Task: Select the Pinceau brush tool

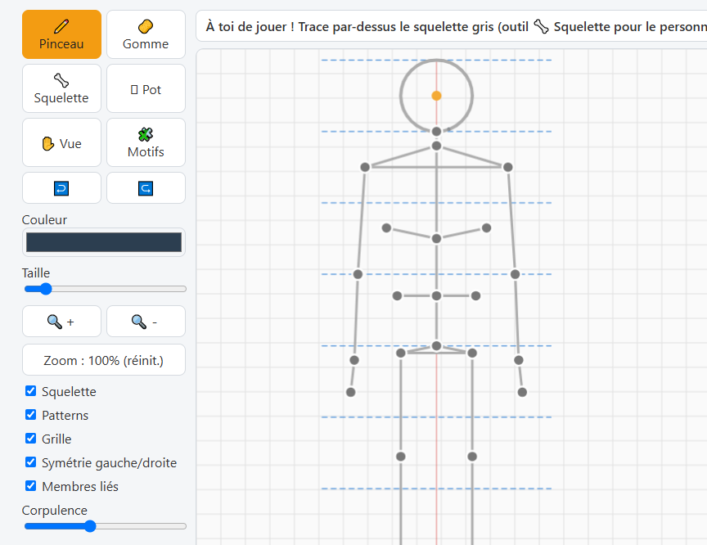Action: tap(61, 34)
